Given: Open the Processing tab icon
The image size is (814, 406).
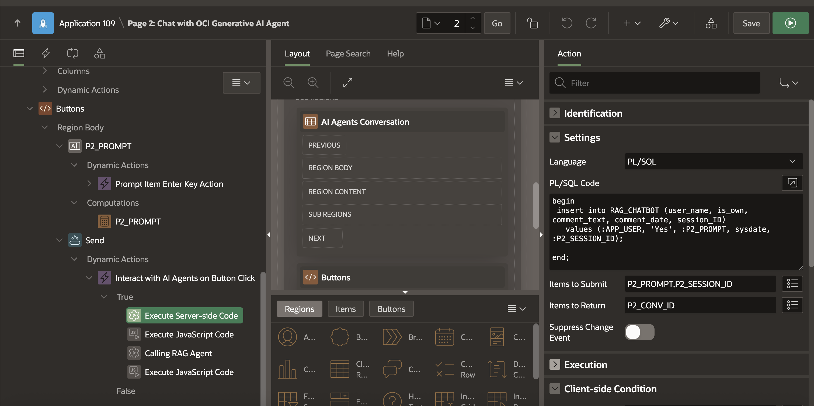Looking at the screenshot, I should (x=72, y=53).
